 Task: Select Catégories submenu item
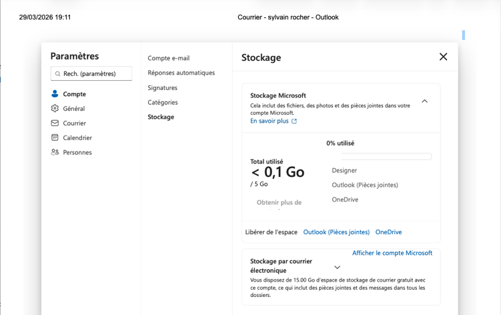[x=163, y=102]
